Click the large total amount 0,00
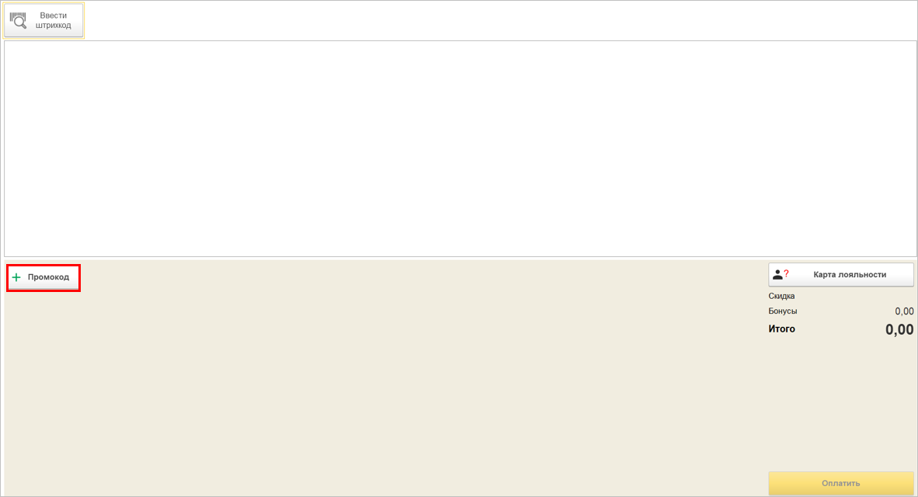 click(899, 329)
